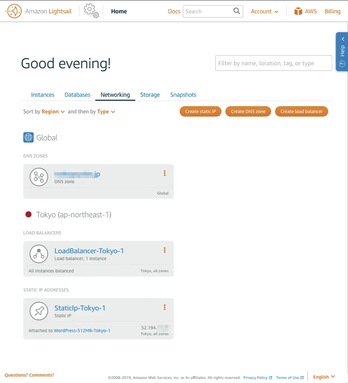Click the load balancer circle icon
Screen dimensions: 348x383
(x=39, y=254)
